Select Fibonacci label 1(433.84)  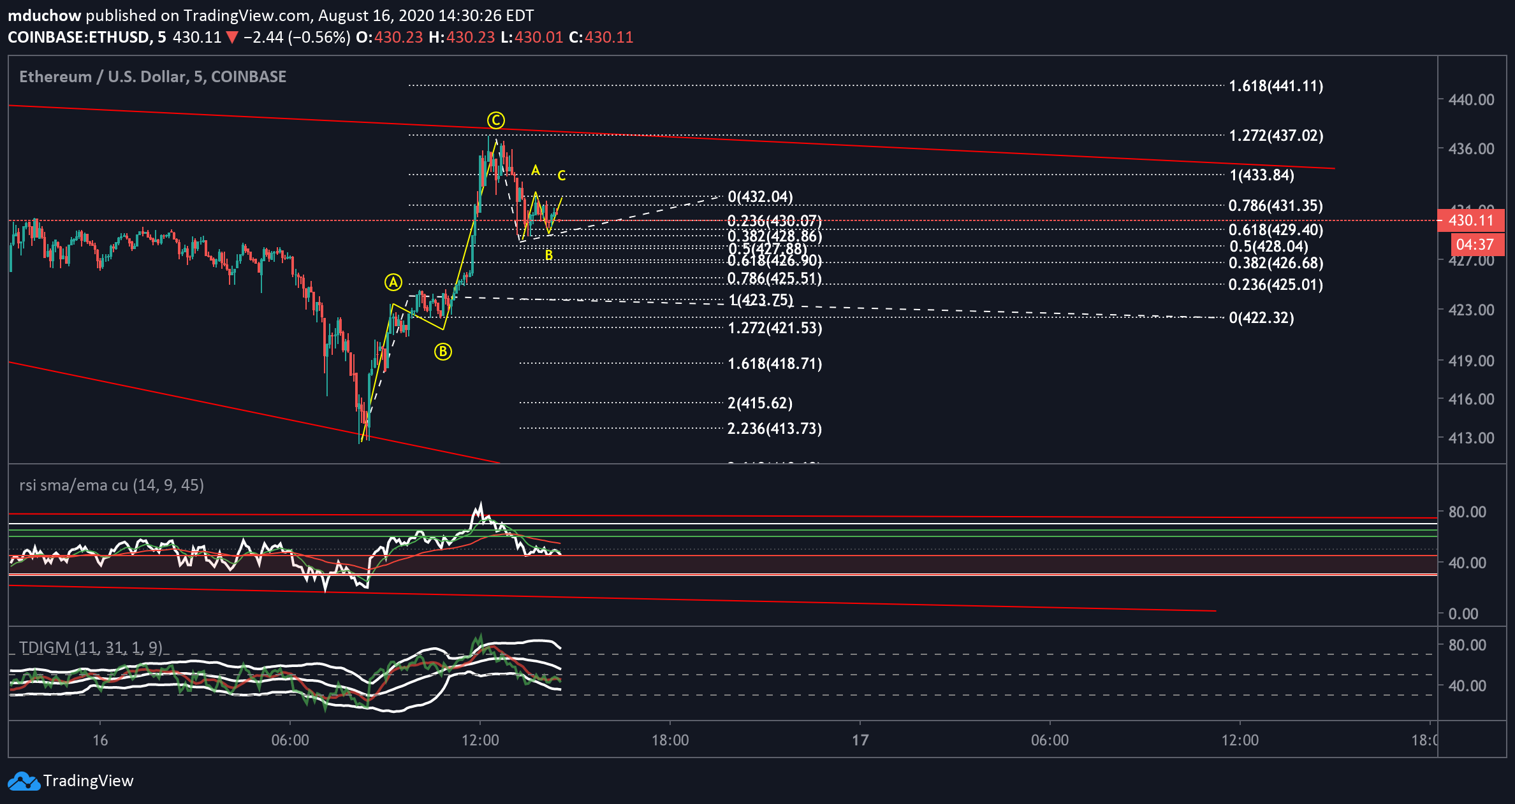pos(1262,175)
